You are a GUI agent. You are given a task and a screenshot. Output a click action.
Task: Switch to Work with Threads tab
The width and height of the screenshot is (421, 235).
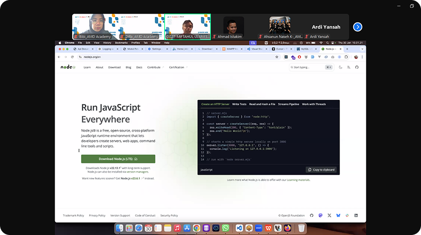(x=314, y=104)
